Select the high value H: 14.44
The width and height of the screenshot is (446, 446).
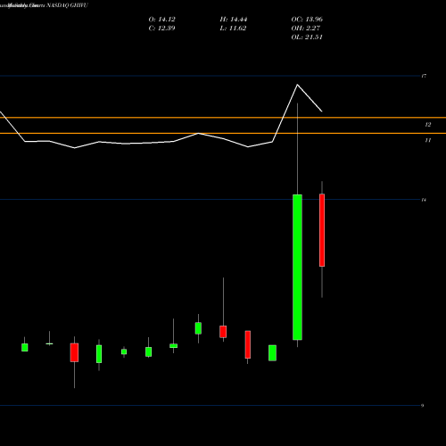(234, 20)
